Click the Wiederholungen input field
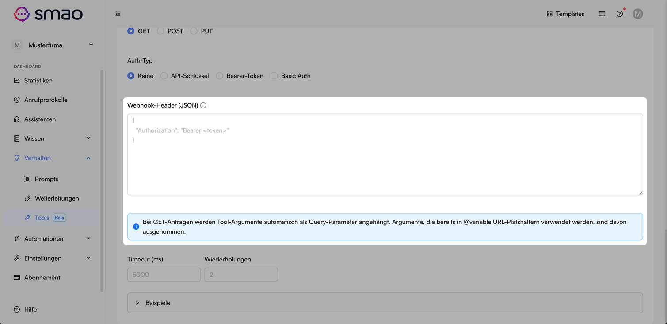 pyautogui.click(x=241, y=275)
